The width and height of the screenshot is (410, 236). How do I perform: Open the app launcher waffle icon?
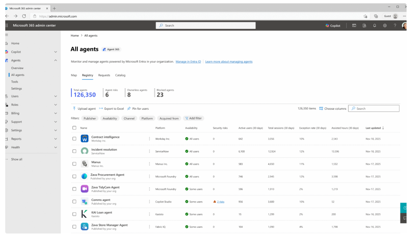point(7,25)
